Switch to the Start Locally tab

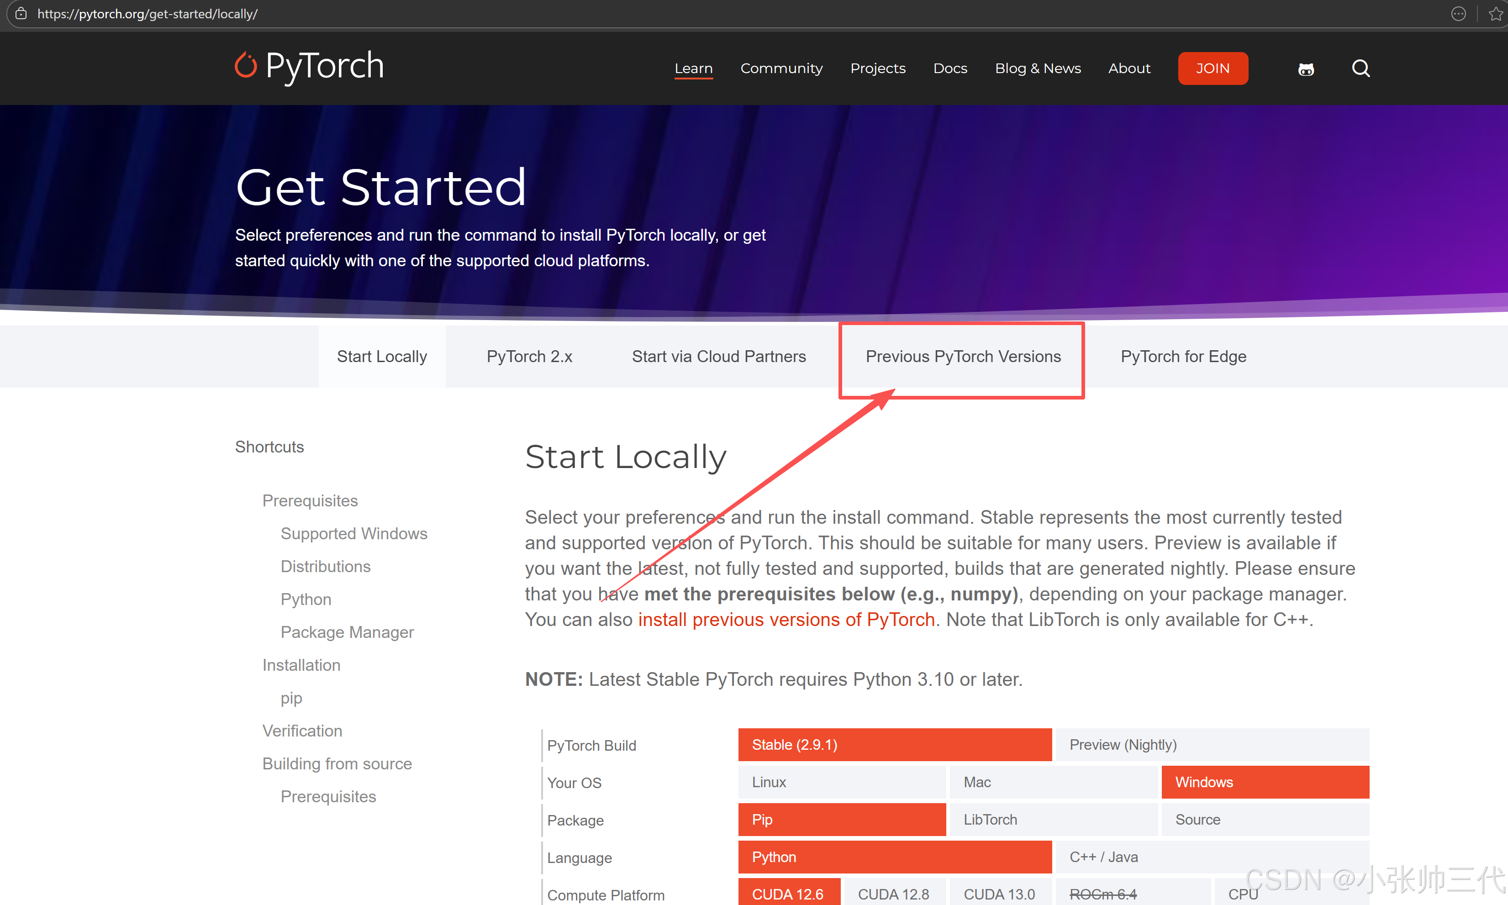tap(382, 356)
